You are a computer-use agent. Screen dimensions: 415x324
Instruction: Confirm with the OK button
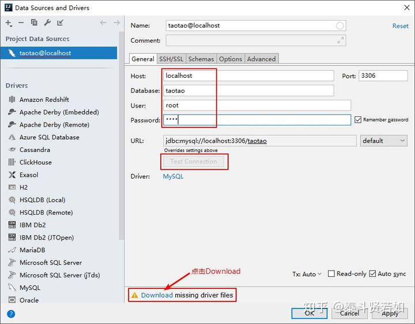310,314
